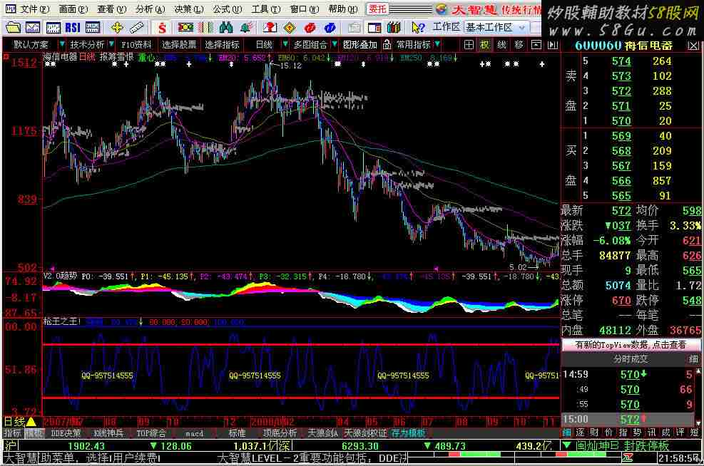The height and width of the screenshot is (466, 704).
Task: Click the second chart icon in toolbar
Action: 53,28
